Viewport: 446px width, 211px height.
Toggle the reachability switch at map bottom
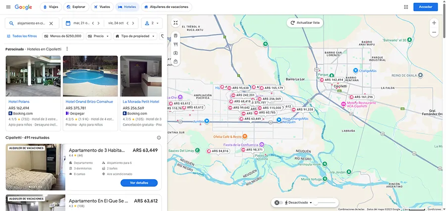[279, 203]
